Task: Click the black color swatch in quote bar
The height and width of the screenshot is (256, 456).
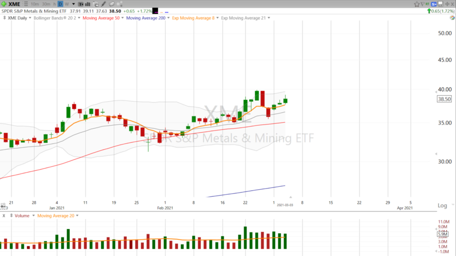Action: click(x=155, y=11)
